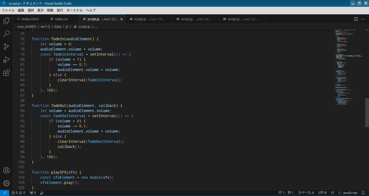
Task: Switch to the style.css tab
Action: (61, 19)
